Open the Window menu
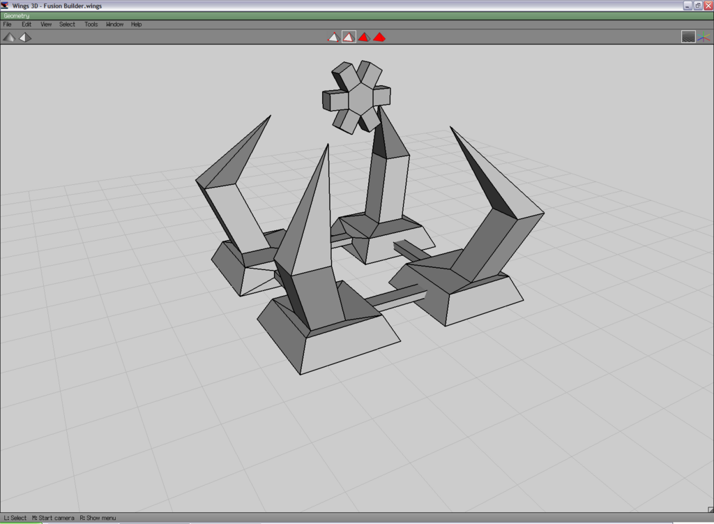 click(x=114, y=24)
